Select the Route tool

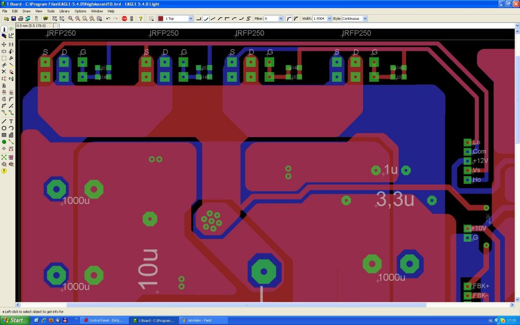[x=4, y=113]
